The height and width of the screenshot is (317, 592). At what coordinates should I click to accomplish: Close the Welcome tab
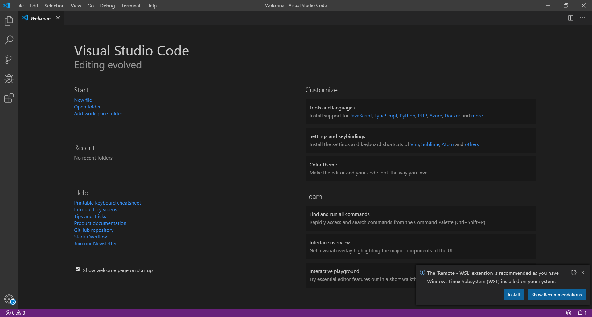58,18
